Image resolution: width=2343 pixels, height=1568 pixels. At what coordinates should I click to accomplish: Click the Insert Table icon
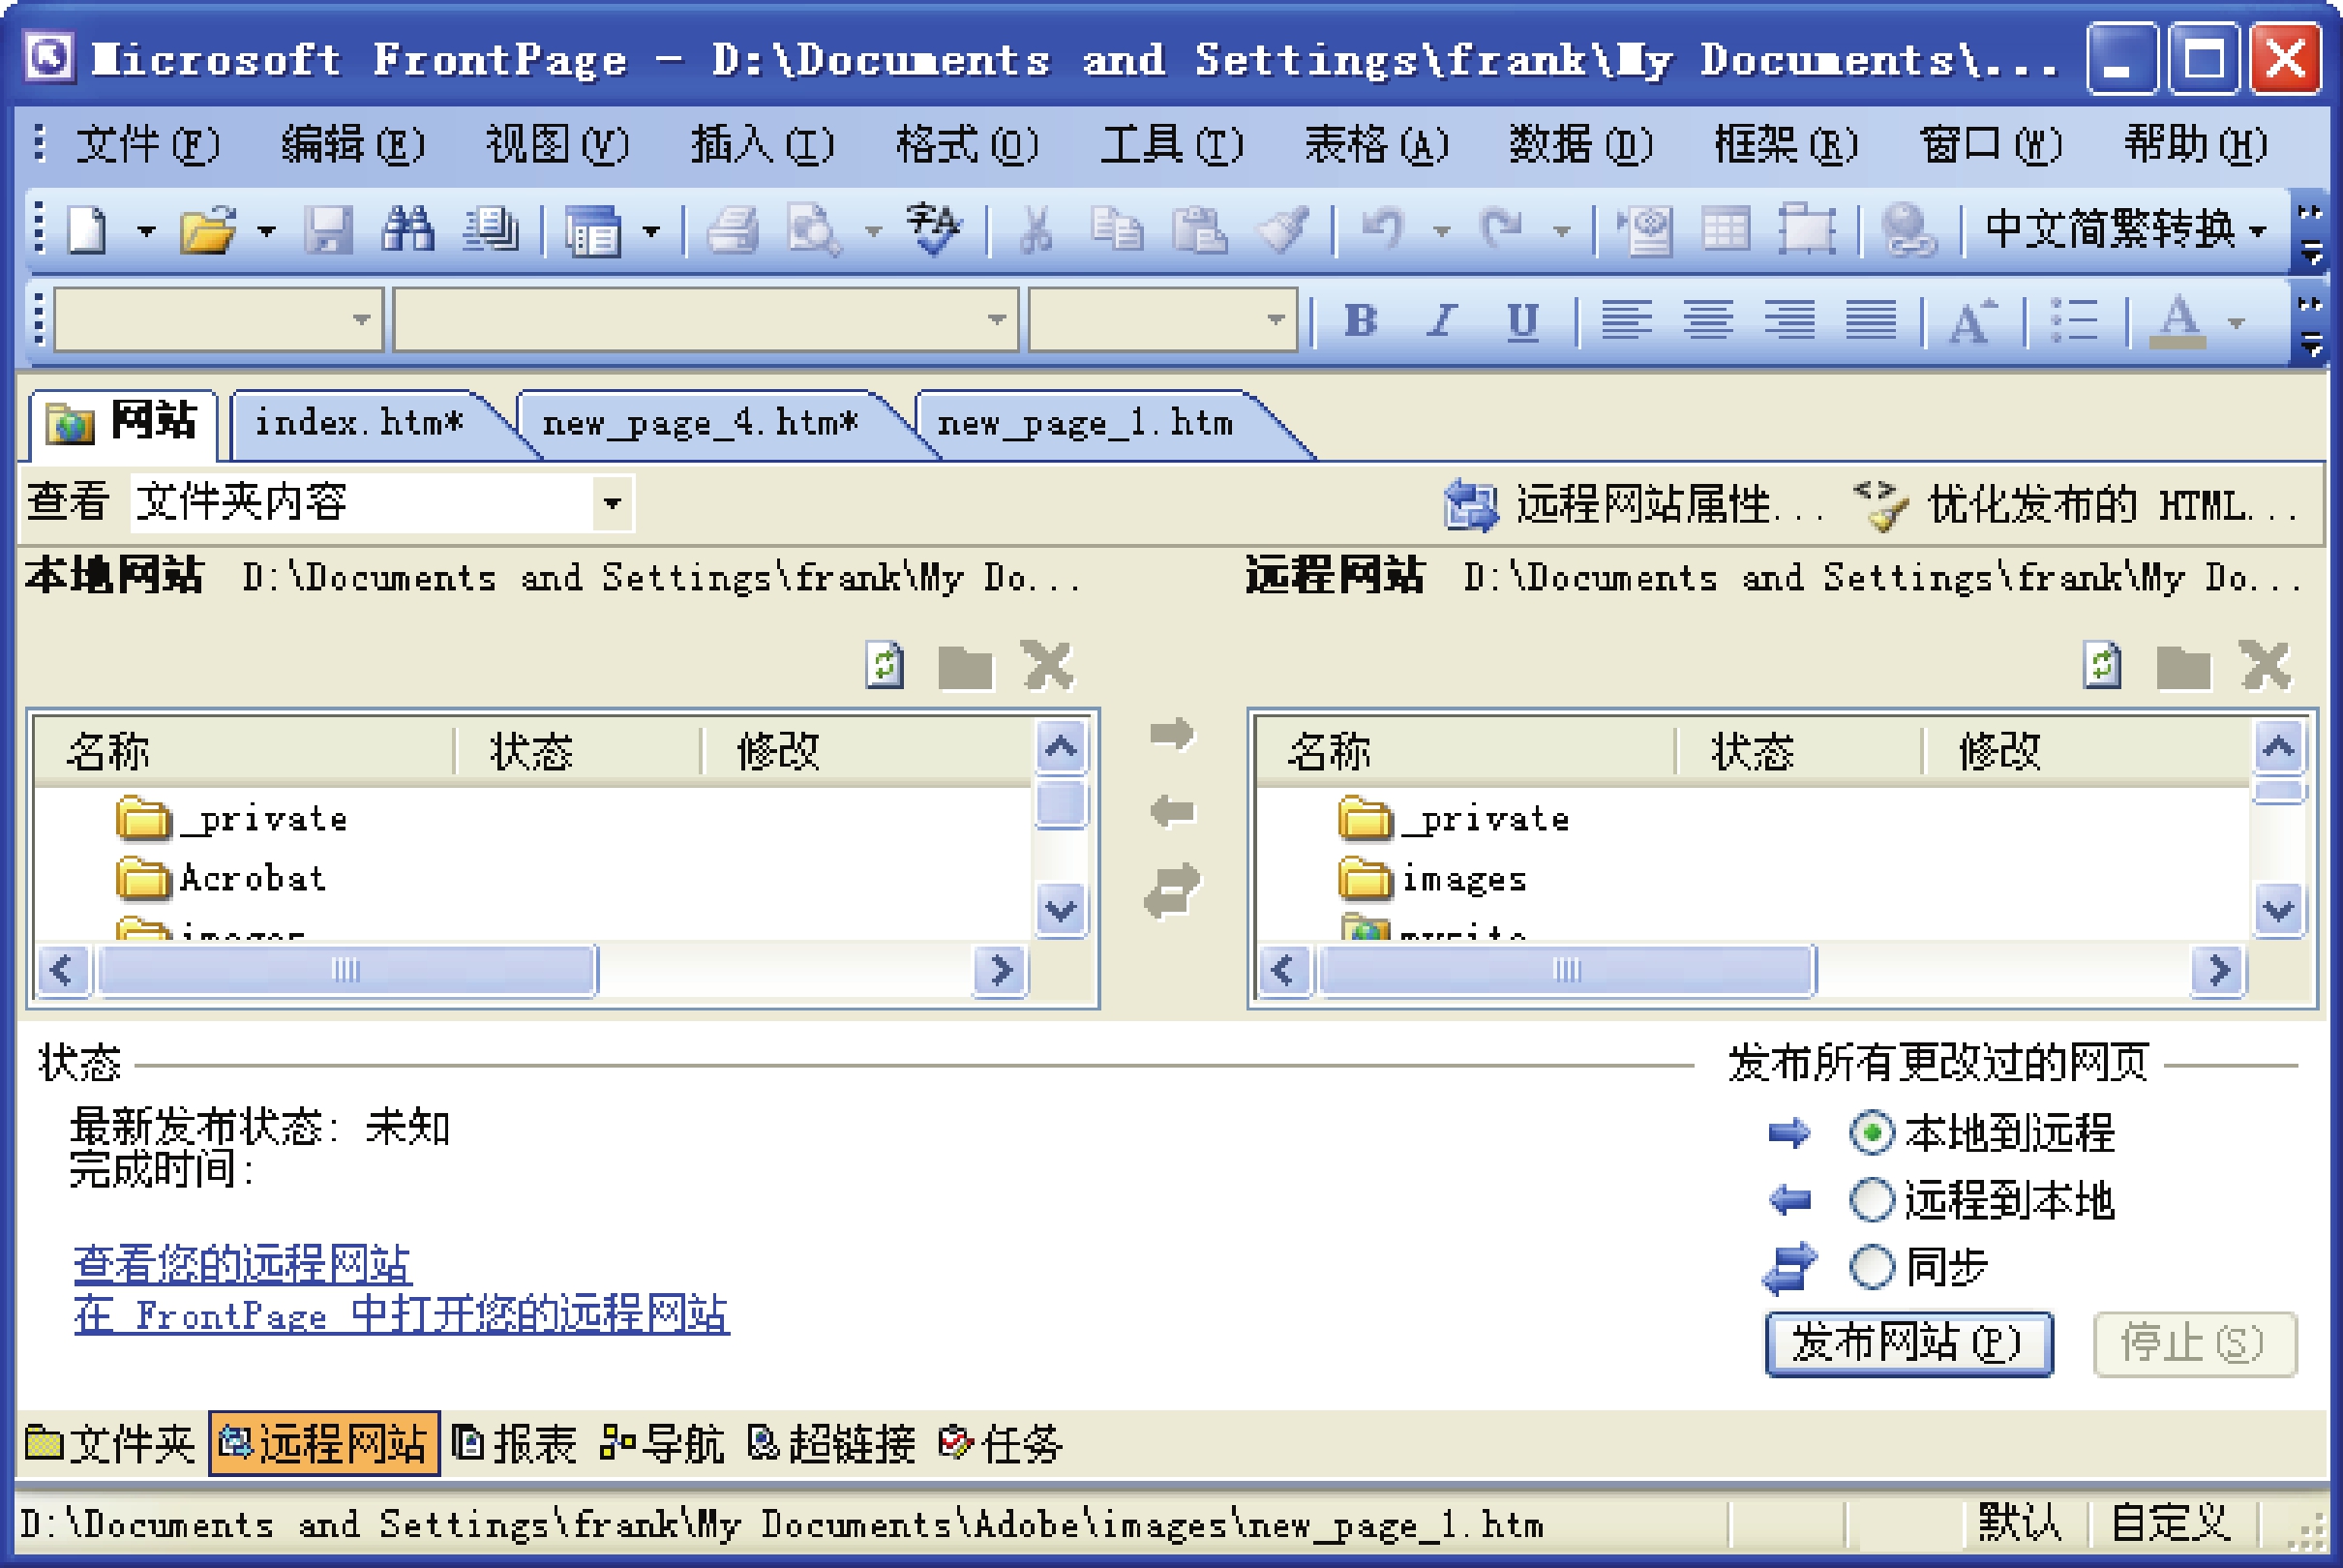pyautogui.click(x=1726, y=230)
